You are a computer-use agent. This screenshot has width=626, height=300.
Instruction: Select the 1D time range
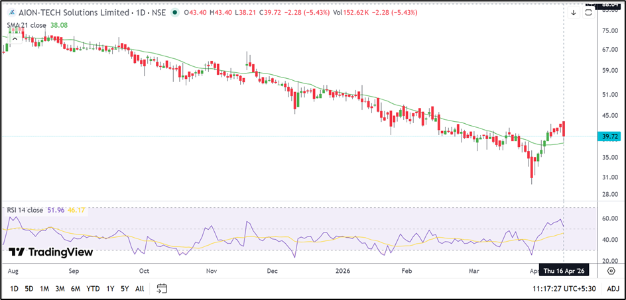coord(14,288)
